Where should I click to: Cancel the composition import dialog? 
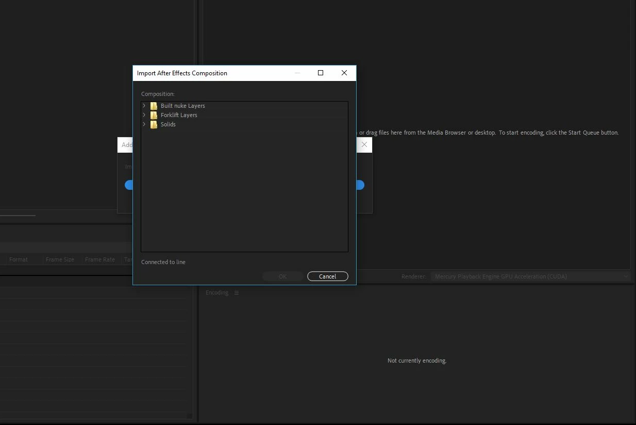[x=328, y=276]
